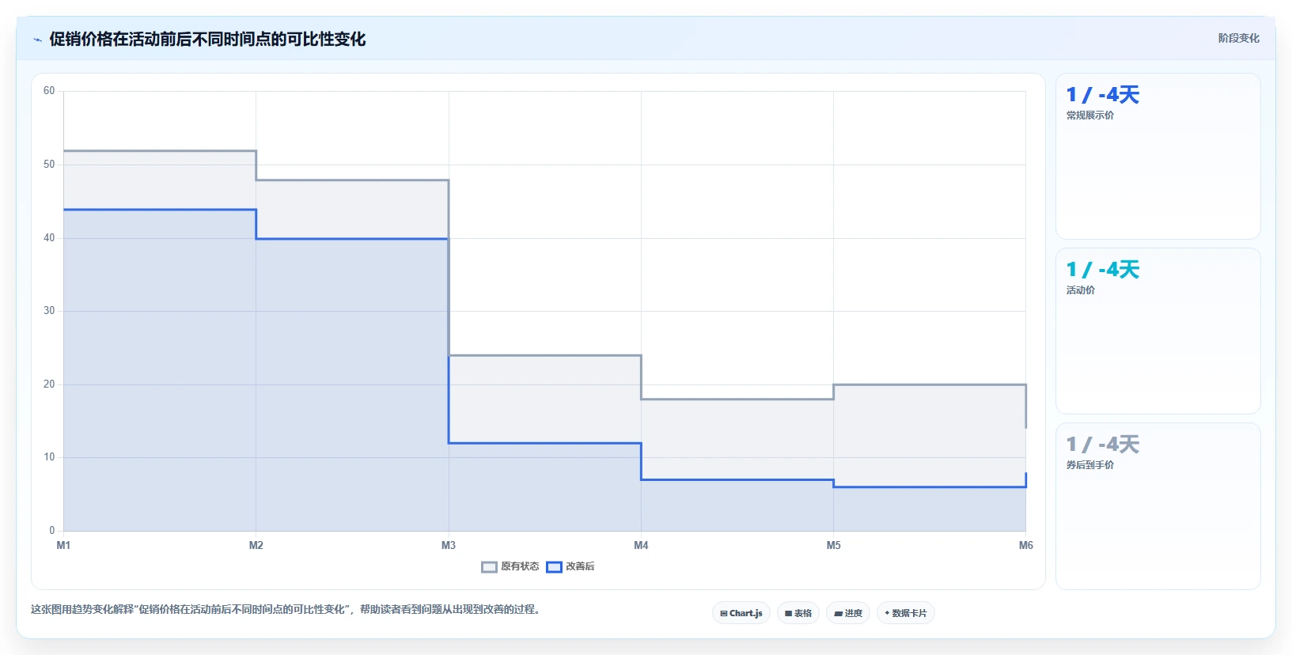Screen dimensions: 1292x655
Task: Click the gray 原有状态 legend swatch
Action: coord(489,566)
